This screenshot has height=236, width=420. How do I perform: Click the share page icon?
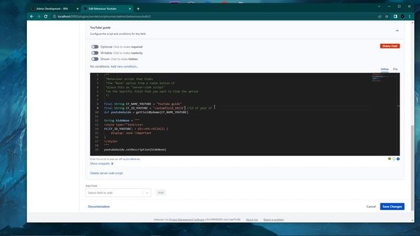379,16
